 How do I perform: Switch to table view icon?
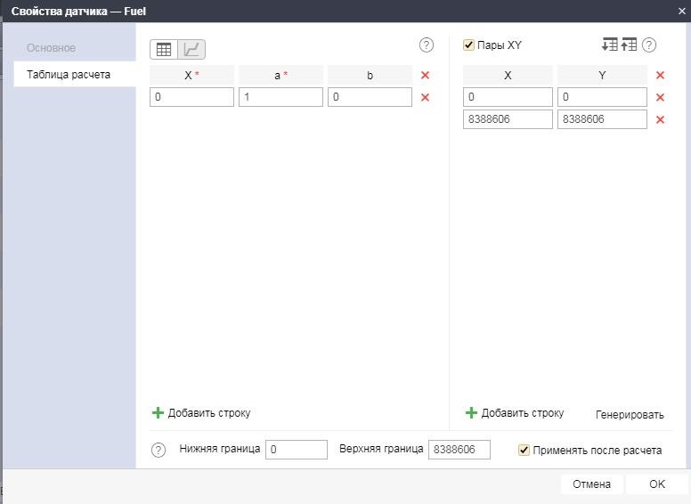(x=164, y=50)
